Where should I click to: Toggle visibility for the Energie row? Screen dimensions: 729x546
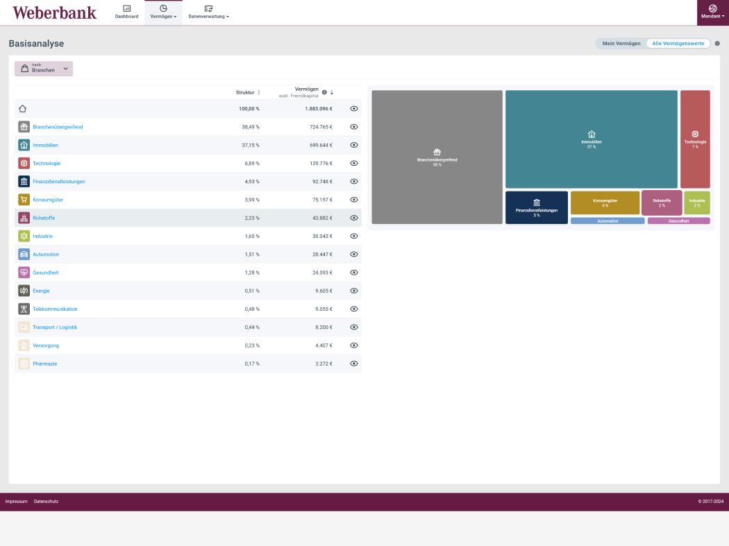pos(354,291)
